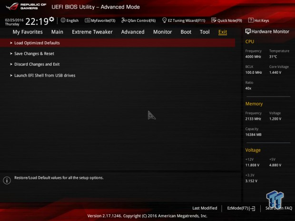
Task: Expand arrow beside Load Optimized Defaults
Action: click(11, 43)
